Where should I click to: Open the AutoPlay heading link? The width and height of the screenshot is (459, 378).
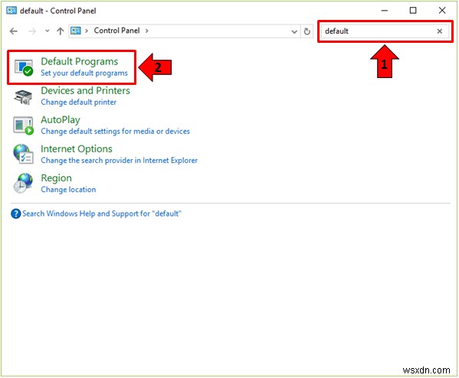coord(61,120)
